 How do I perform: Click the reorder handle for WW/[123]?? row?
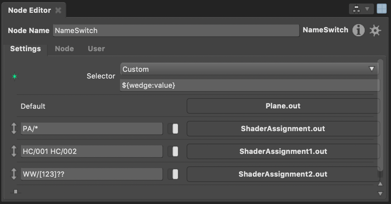(14, 174)
